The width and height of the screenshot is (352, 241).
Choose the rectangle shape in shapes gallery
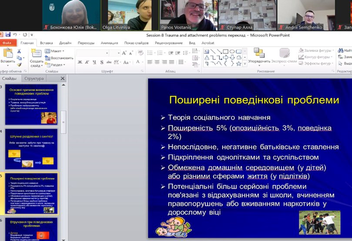click(x=225, y=51)
